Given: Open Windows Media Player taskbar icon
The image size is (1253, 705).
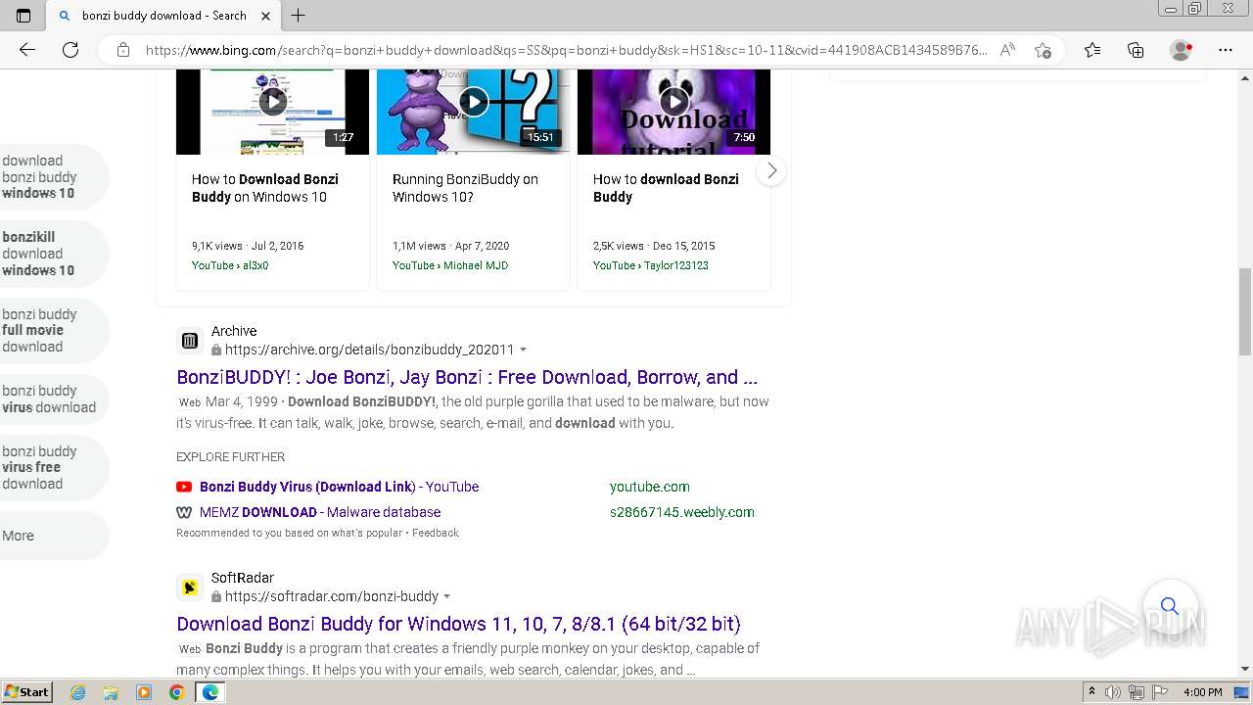Looking at the screenshot, I should click(144, 692).
